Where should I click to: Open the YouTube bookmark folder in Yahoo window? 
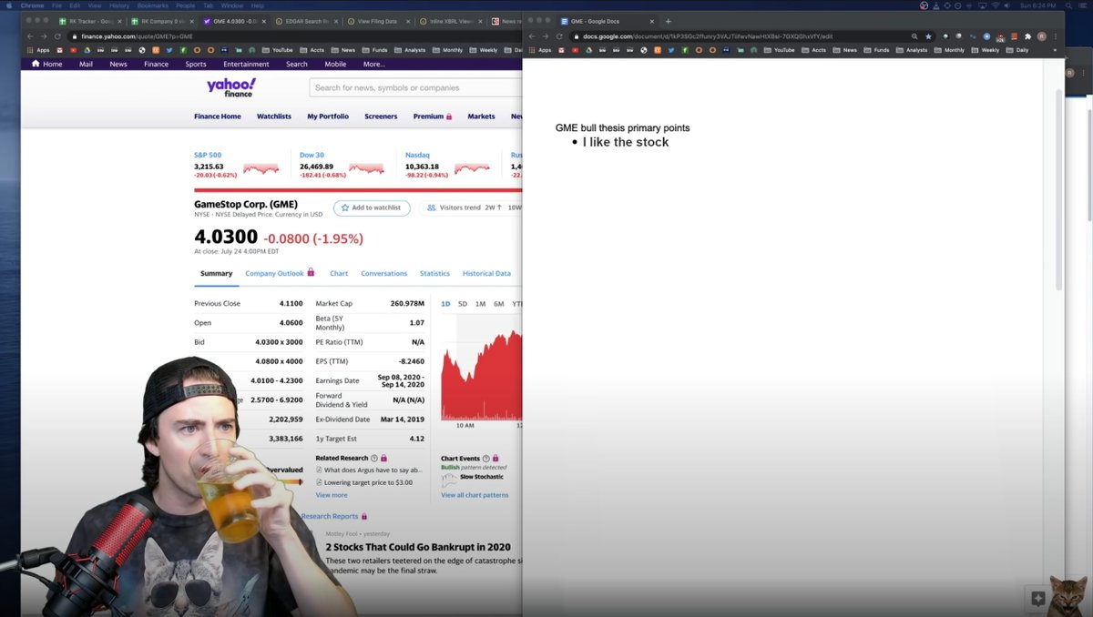pos(277,50)
